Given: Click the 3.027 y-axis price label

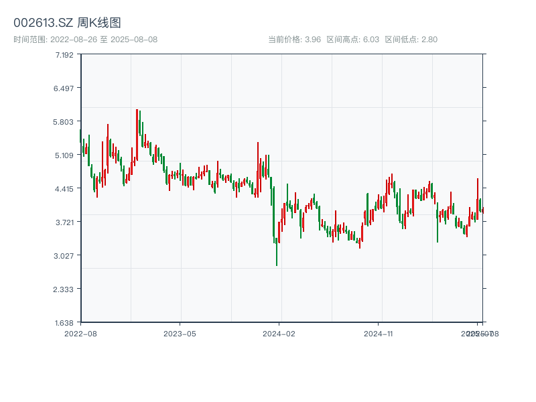Looking at the screenshot, I should pyautogui.click(x=65, y=255).
